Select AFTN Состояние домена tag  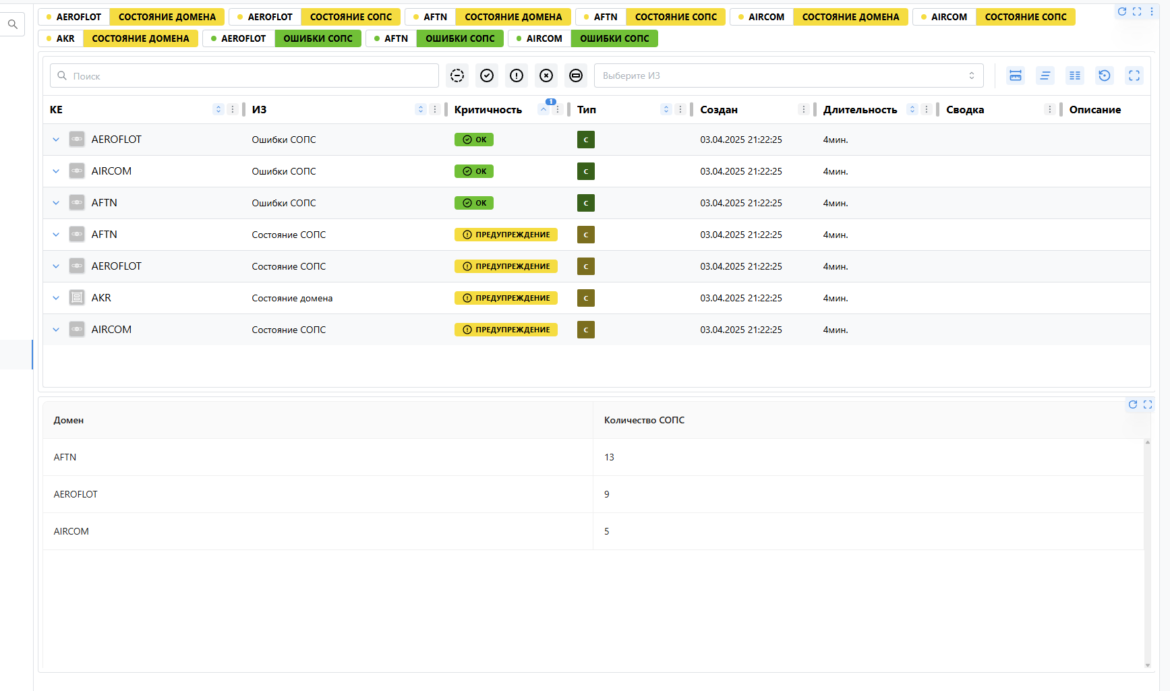tap(488, 17)
